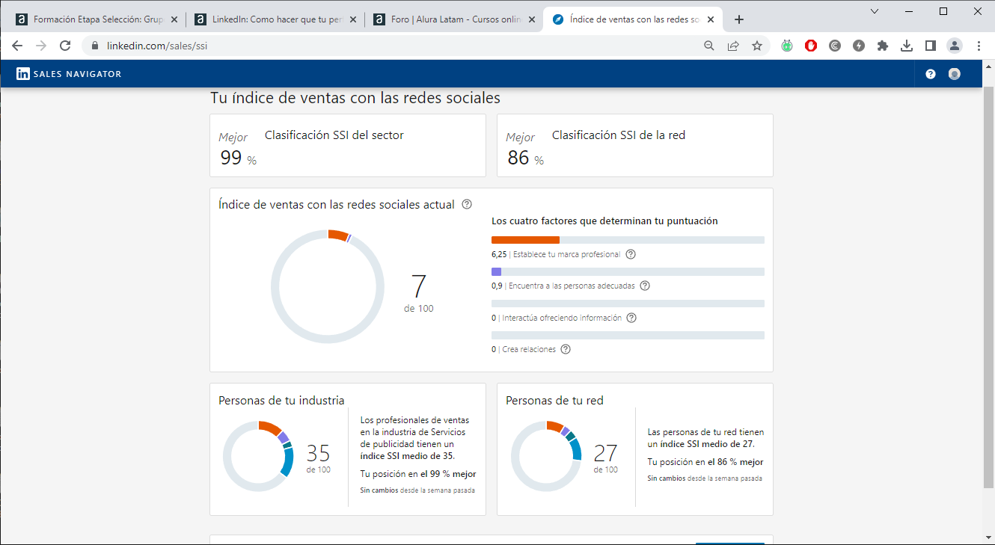Viewport: 995px width, 545px height.
Task: Click Los cuatro factores que determinan tu puntuación
Action: (x=604, y=221)
